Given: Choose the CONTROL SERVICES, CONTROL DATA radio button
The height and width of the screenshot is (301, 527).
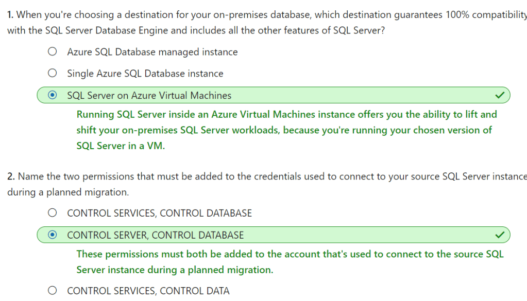Looking at the screenshot, I should (x=52, y=291).
